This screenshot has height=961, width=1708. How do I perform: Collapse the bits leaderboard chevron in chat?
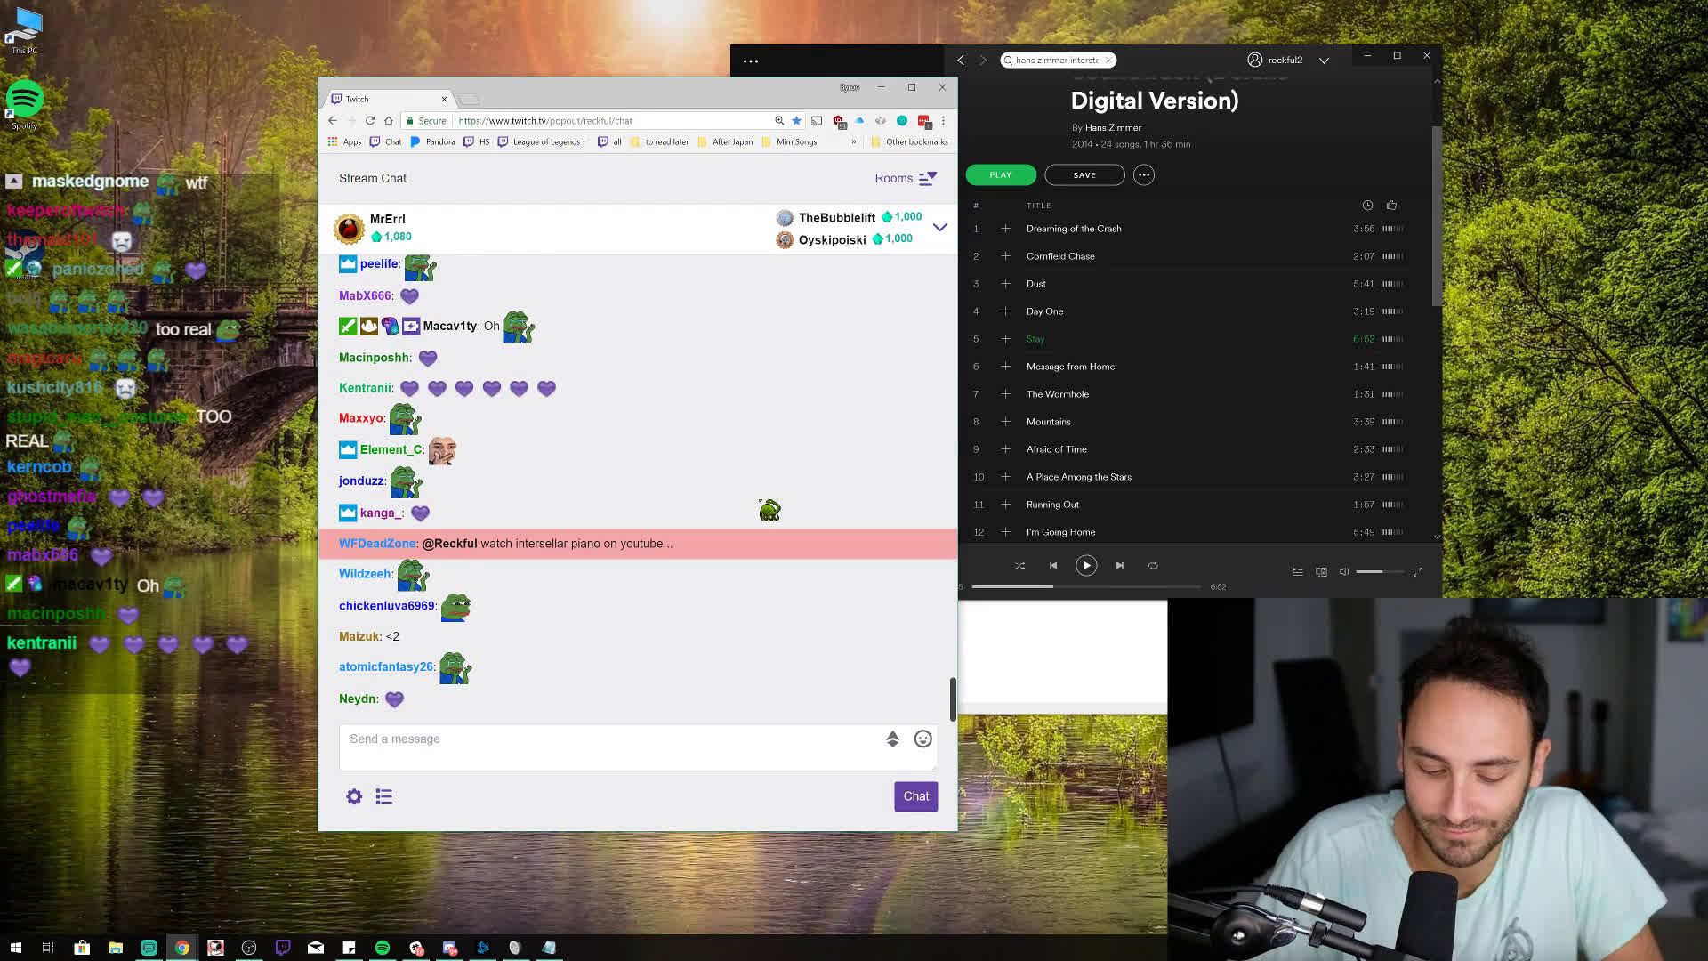click(940, 228)
